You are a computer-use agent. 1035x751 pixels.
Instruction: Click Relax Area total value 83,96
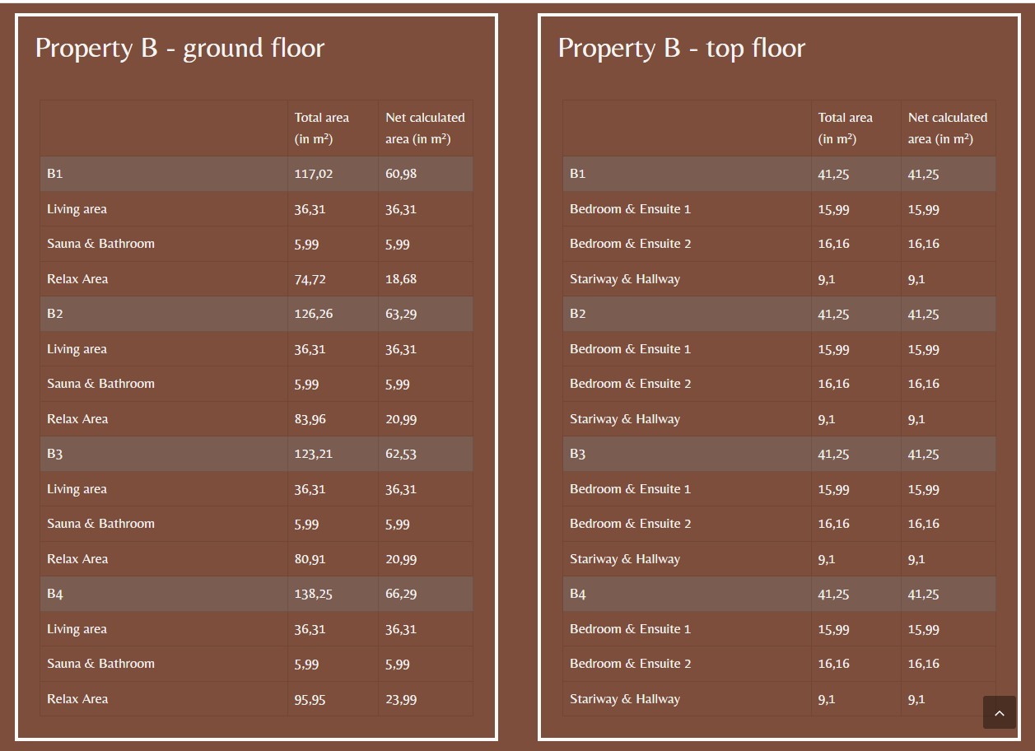click(310, 419)
